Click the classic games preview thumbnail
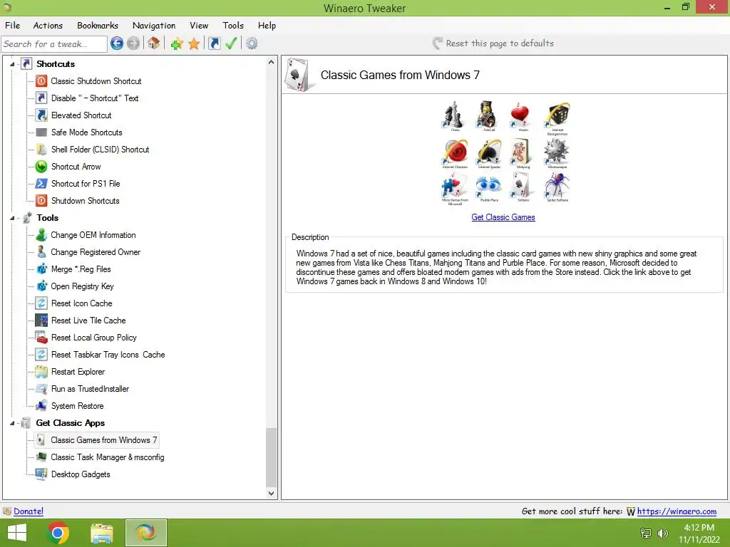The height and width of the screenshot is (547, 730). pos(506,153)
